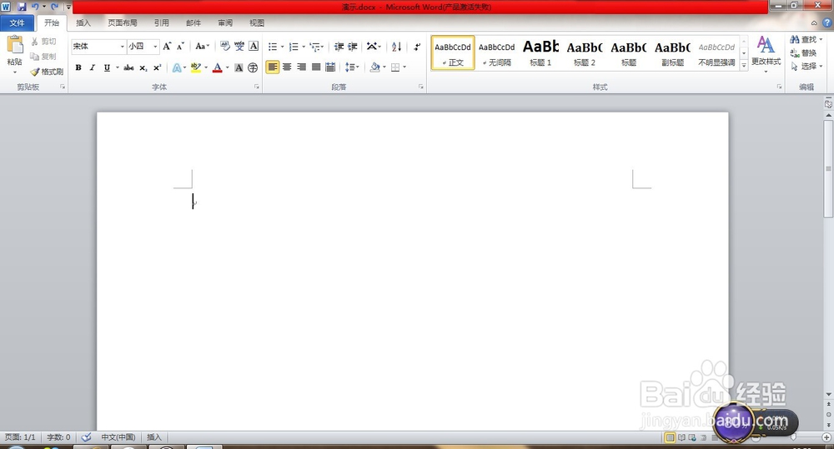Click the Character Border icon
The image size is (834, 449).
254,46
